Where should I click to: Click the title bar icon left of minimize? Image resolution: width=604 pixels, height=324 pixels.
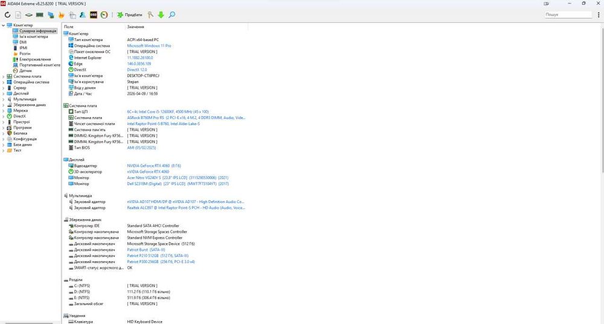[546, 4]
